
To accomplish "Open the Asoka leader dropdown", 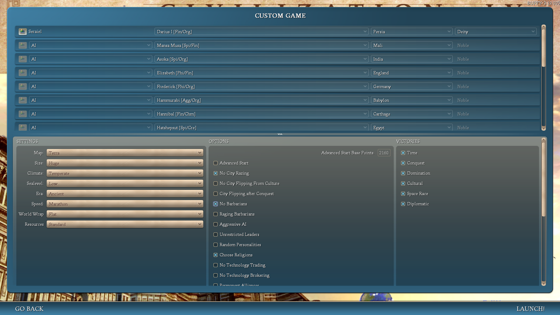I will pos(262,59).
